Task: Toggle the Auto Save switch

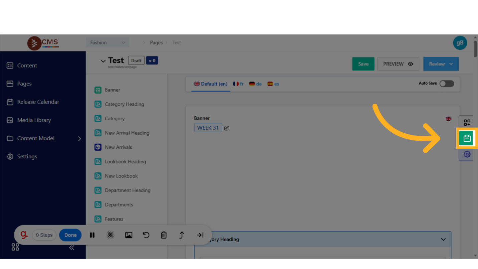Action: [x=446, y=84]
